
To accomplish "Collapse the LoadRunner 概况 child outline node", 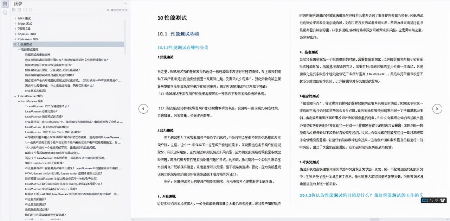I will coord(19,101).
